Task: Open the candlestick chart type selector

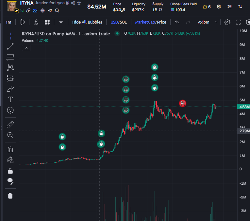Action: [x=23, y=22]
